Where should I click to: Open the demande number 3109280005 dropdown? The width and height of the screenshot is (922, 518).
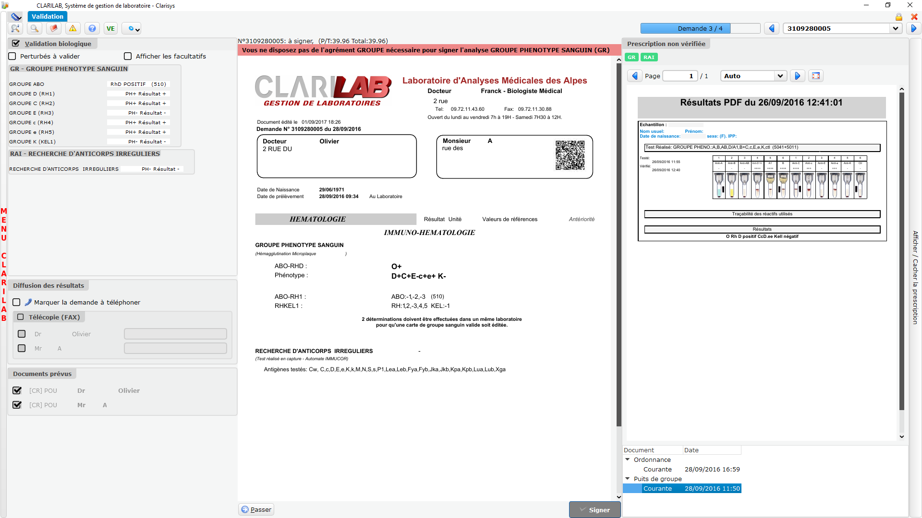pos(896,28)
